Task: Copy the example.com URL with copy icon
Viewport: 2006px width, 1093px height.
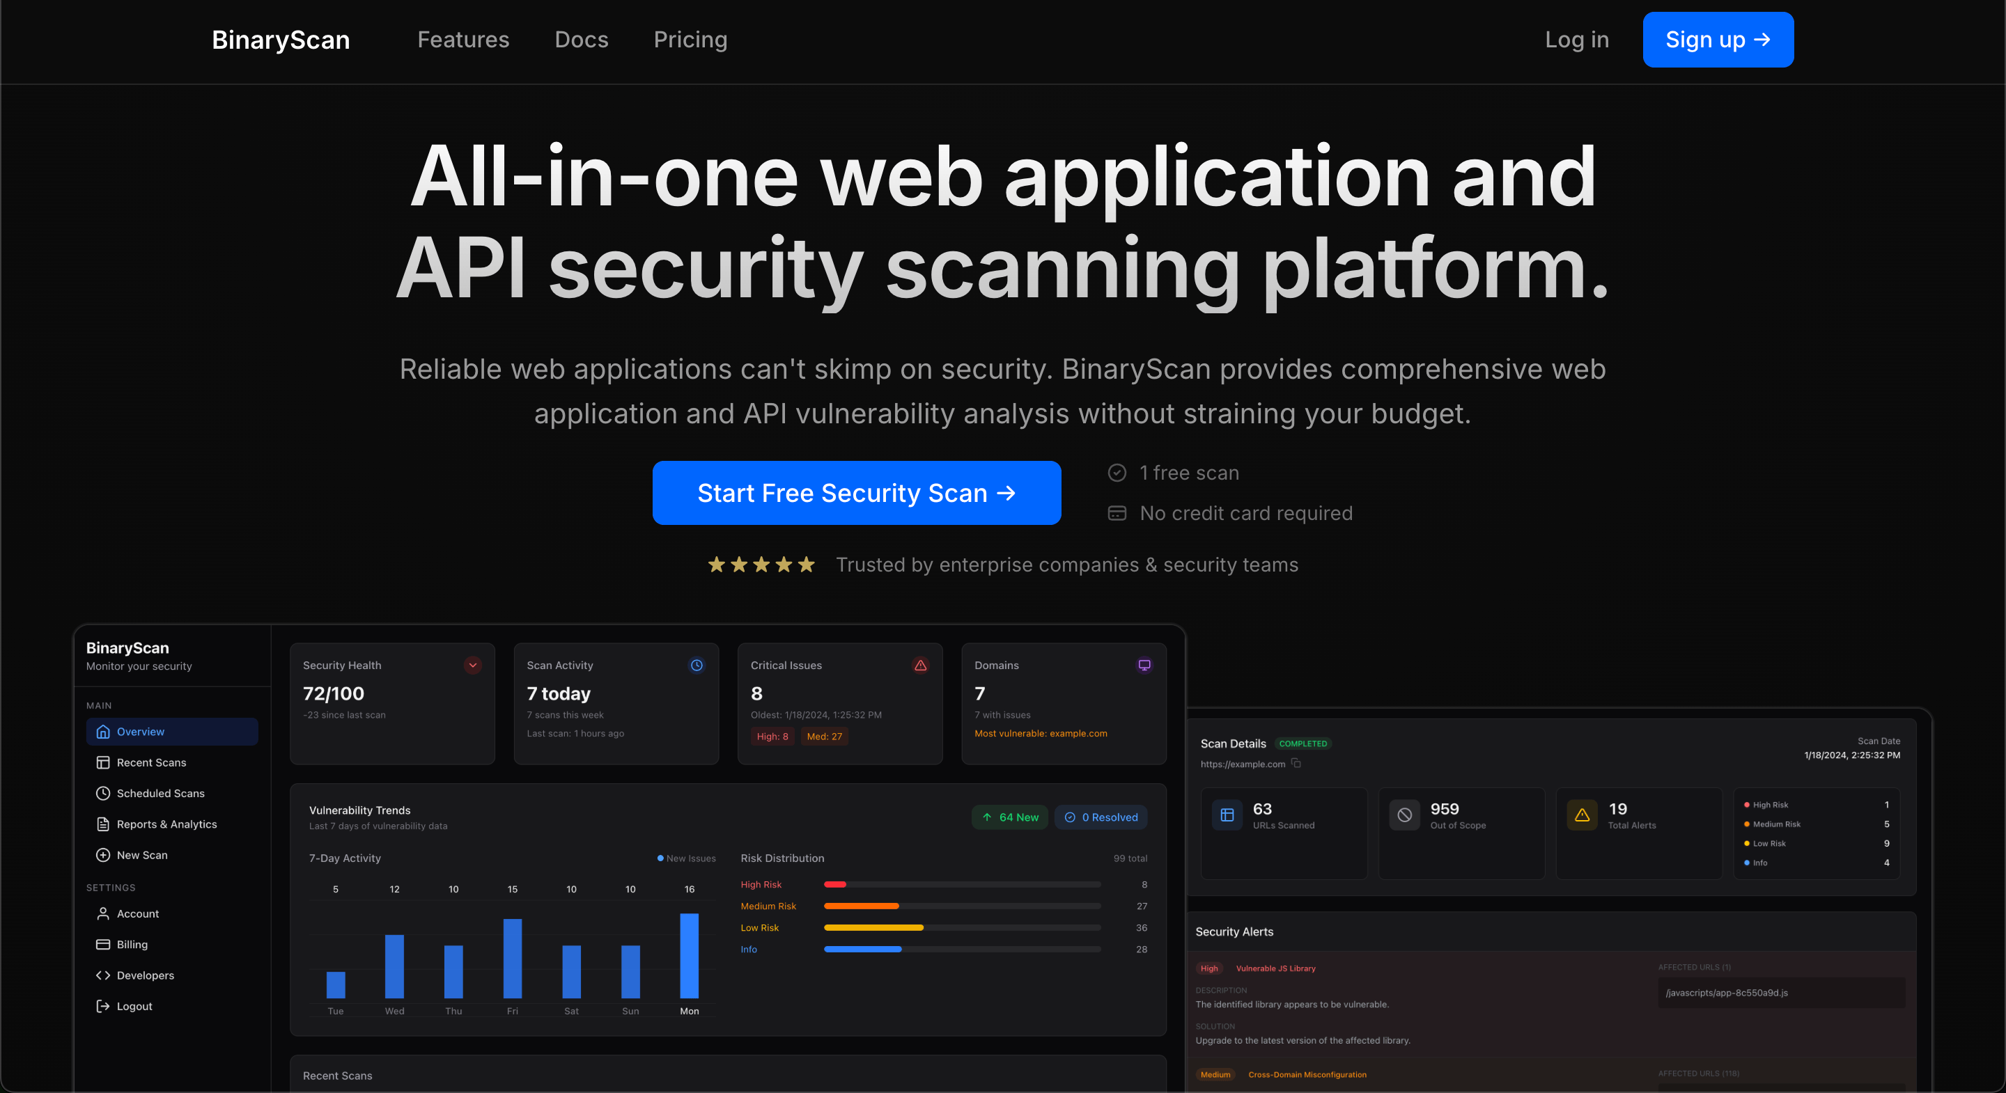Action: (x=1296, y=764)
